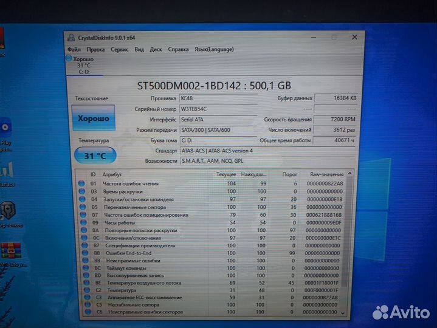
Task: Click status icon for C3 Аппаратное ECC-восстановление
Action: [88, 298]
